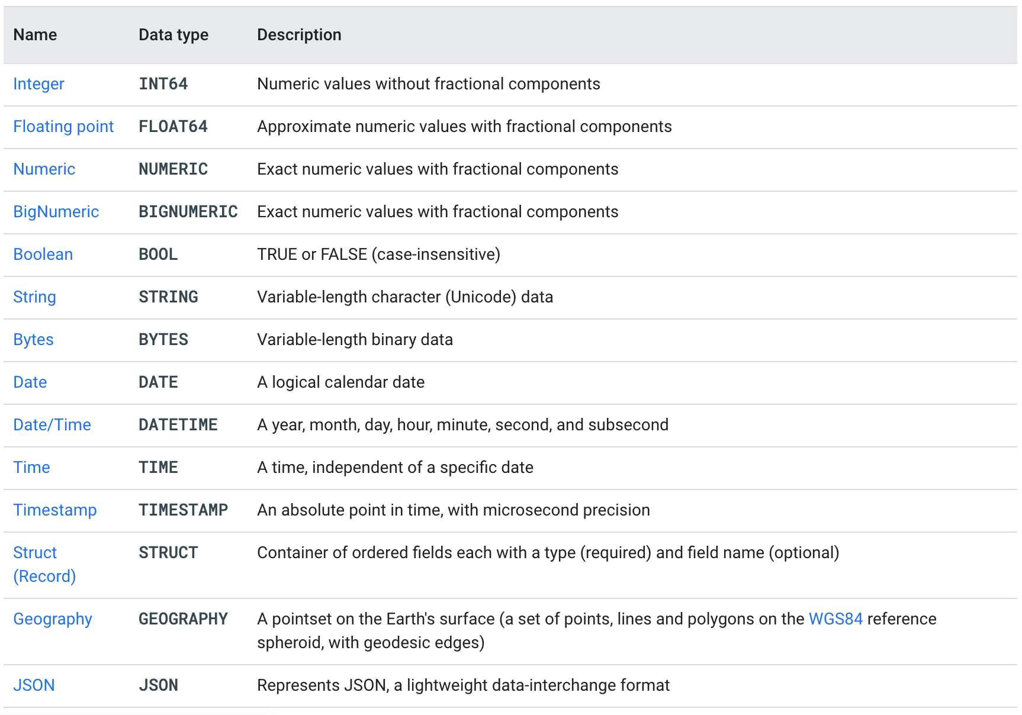Click the Geography type link
The image size is (1022, 715).
tap(53, 619)
